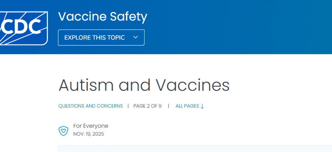Click the shield heart audience icon
The height and width of the screenshot is (152, 332).
[x=63, y=130]
